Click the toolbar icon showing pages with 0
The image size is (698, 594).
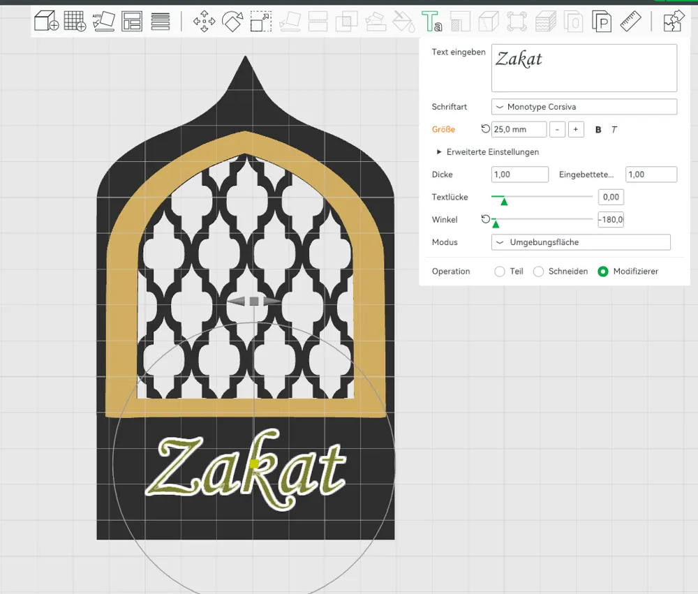[573, 21]
